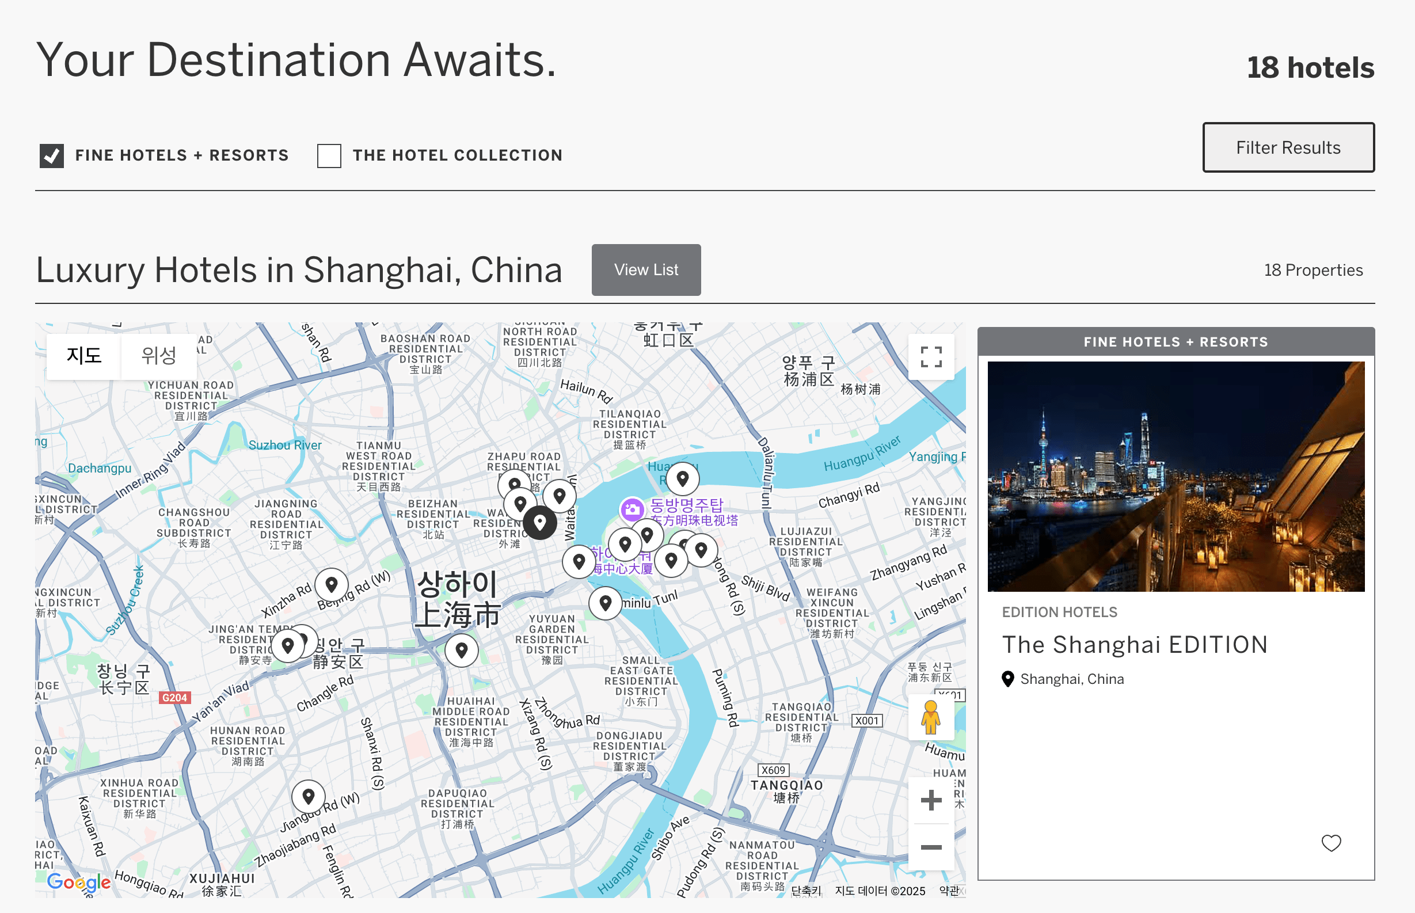Select the 지도 map view tab
This screenshot has height=913, width=1415.
click(x=83, y=356)
